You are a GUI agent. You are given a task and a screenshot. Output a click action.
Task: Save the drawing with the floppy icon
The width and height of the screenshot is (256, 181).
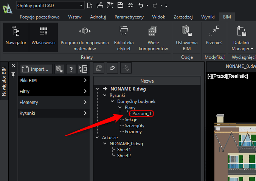tap(120, 5)
